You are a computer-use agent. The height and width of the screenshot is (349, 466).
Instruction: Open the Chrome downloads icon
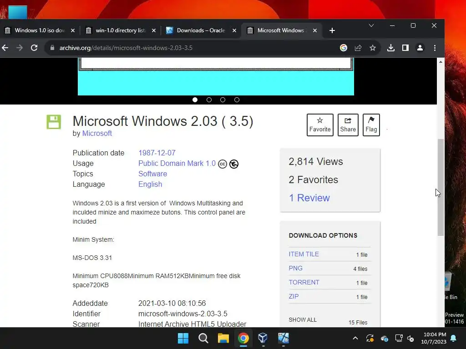[391, 48]
